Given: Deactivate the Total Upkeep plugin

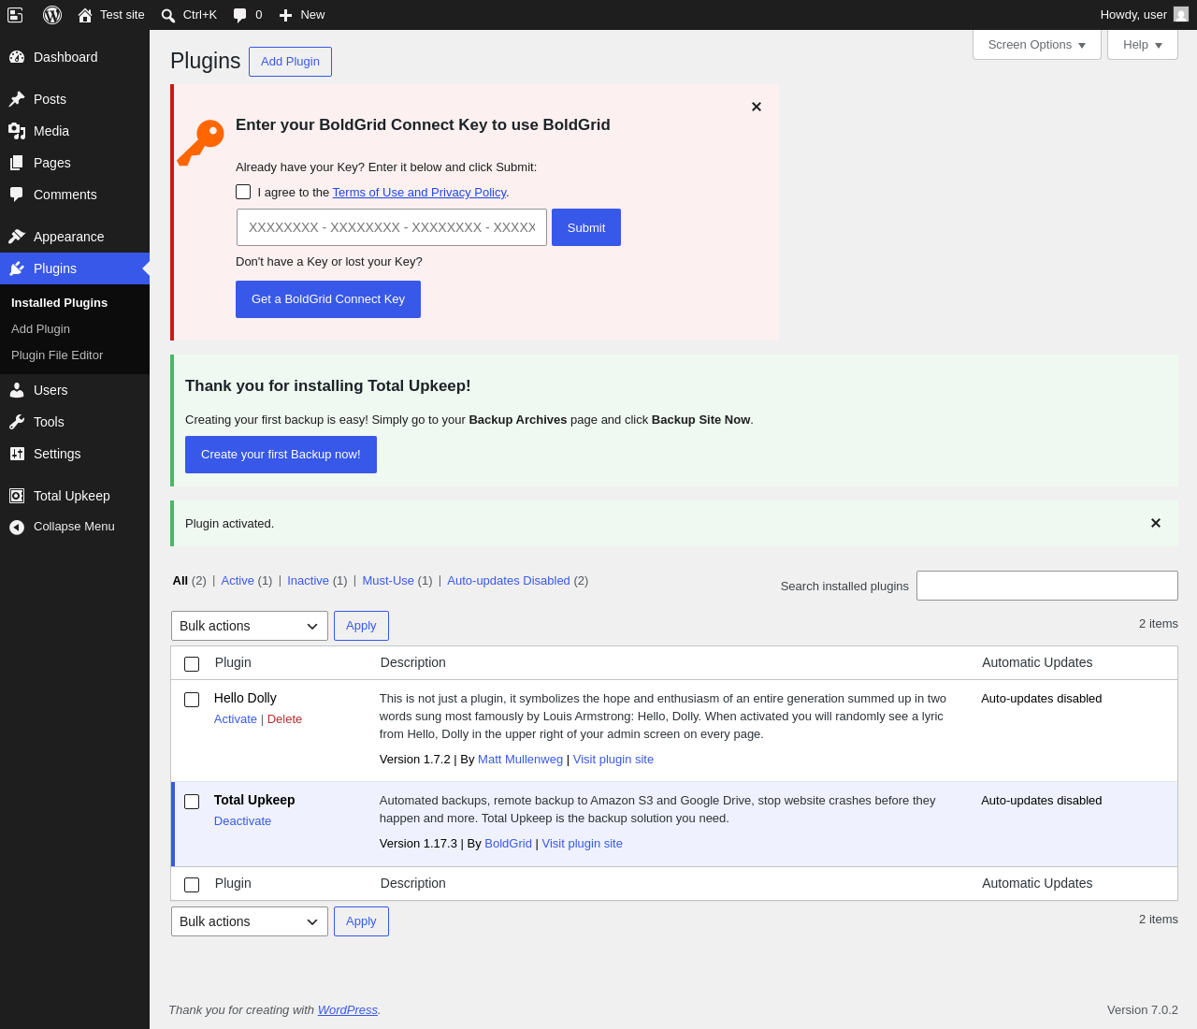Looking at the screenshot, I should (x=242, y=821).
